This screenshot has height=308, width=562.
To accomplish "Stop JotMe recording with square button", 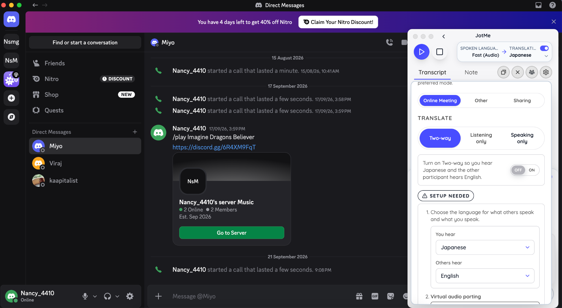I will [440, 52].
